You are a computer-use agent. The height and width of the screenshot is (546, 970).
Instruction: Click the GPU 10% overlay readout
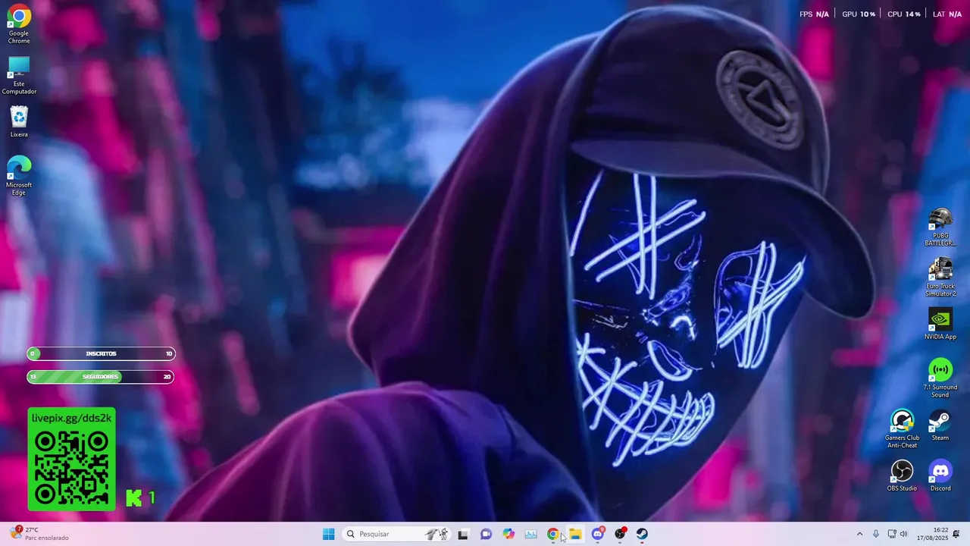tap(859, 14)
